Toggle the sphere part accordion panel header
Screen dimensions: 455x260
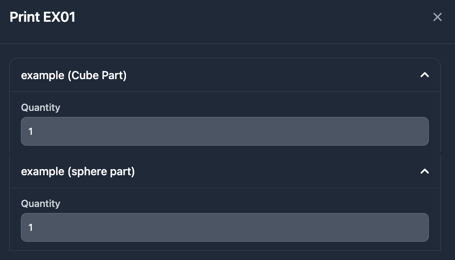(x=224, y=171)
